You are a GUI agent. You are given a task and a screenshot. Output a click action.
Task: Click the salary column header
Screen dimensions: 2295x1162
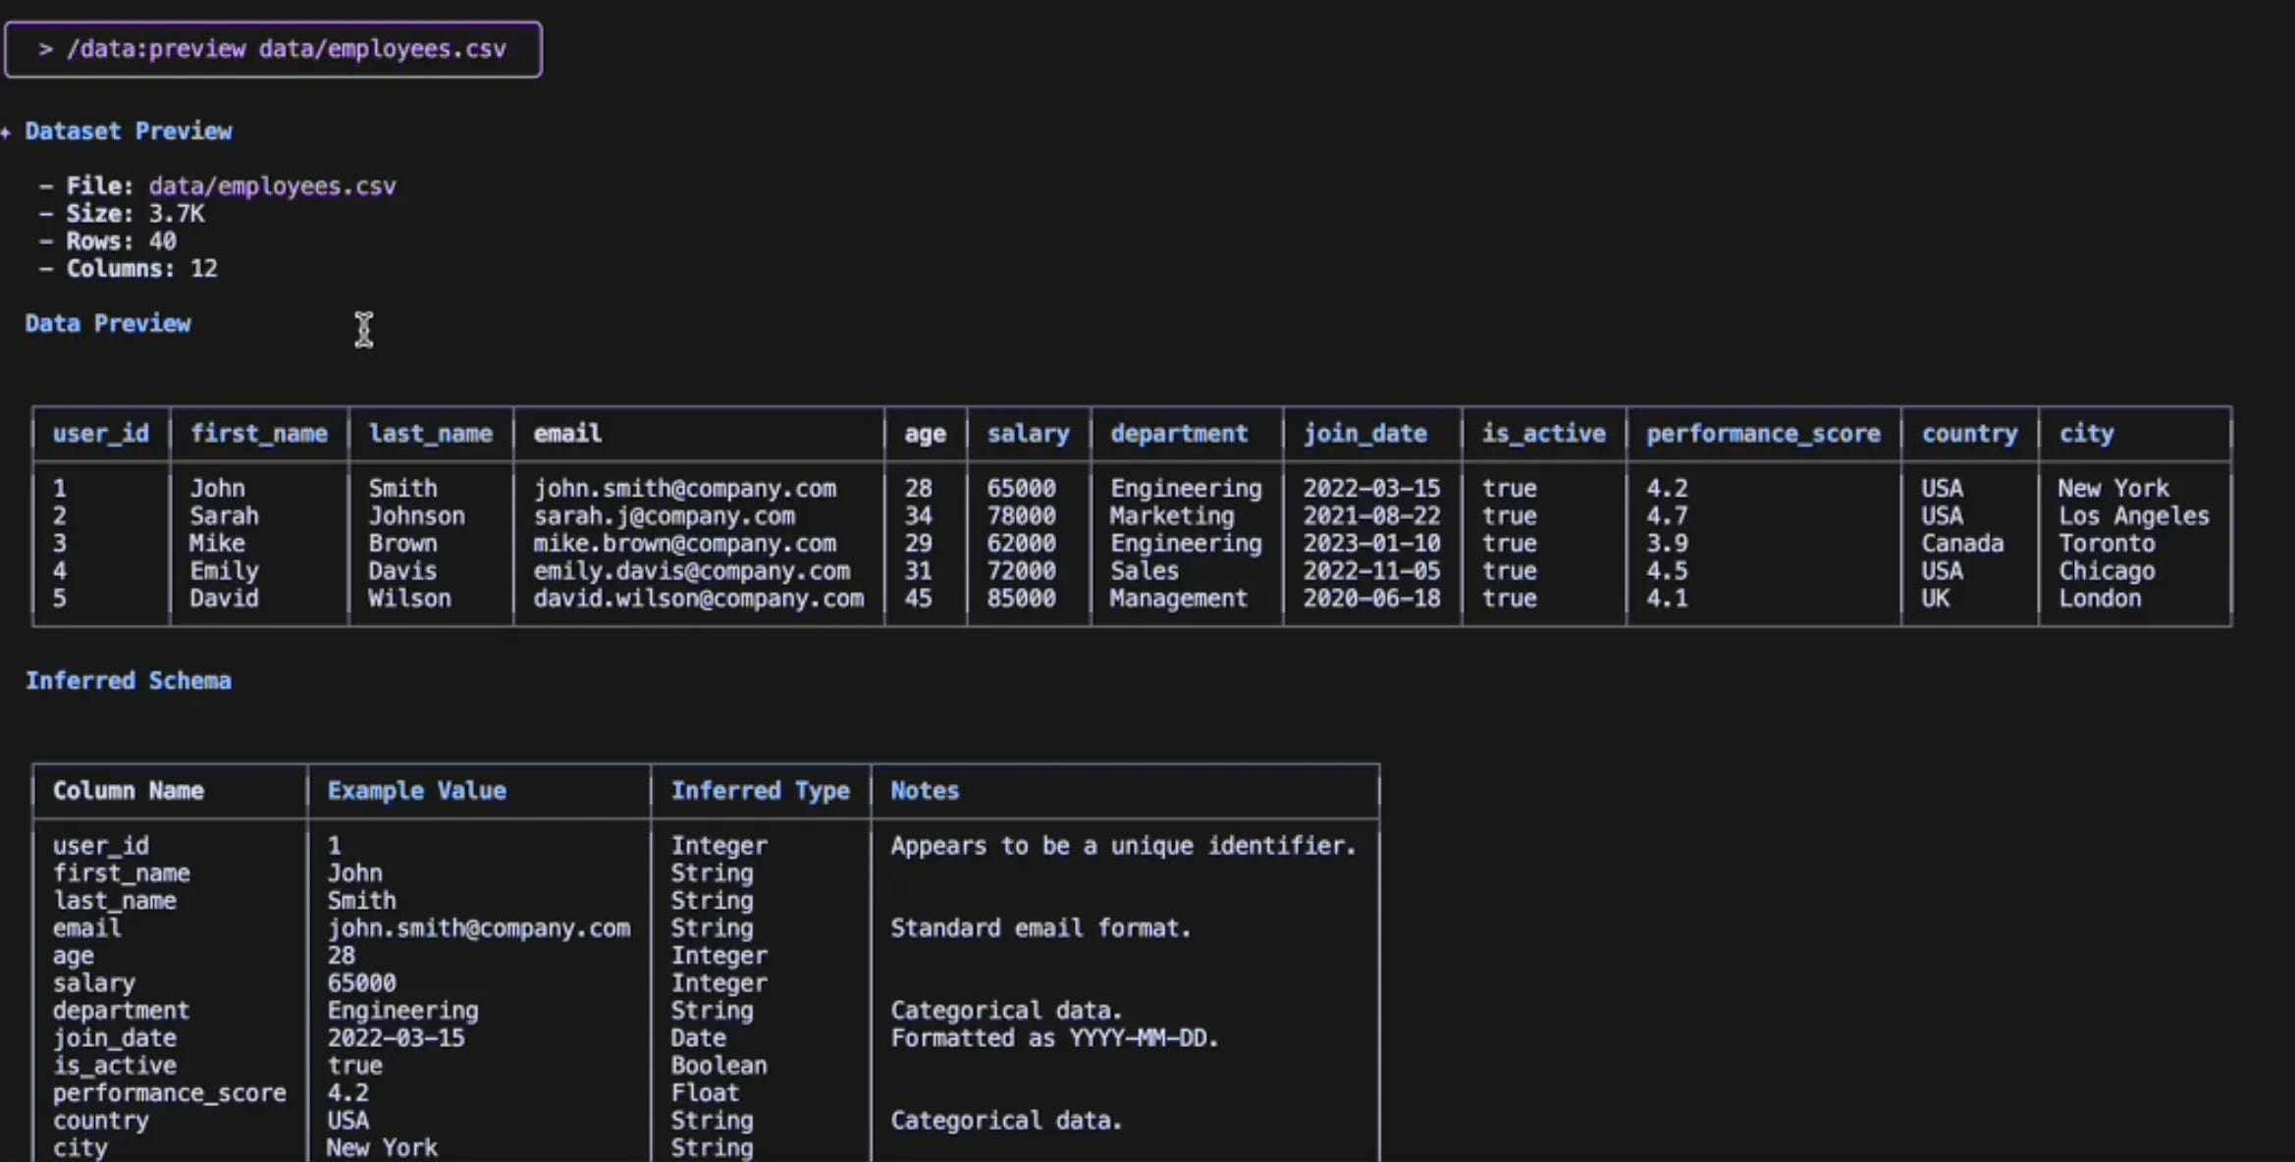click(x=1028, y=434)
